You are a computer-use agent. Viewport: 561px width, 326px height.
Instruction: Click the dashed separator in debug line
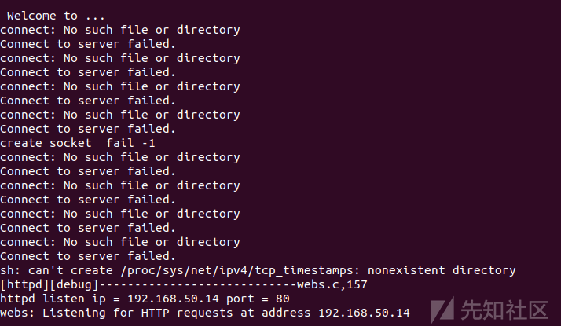coord(198,285)
